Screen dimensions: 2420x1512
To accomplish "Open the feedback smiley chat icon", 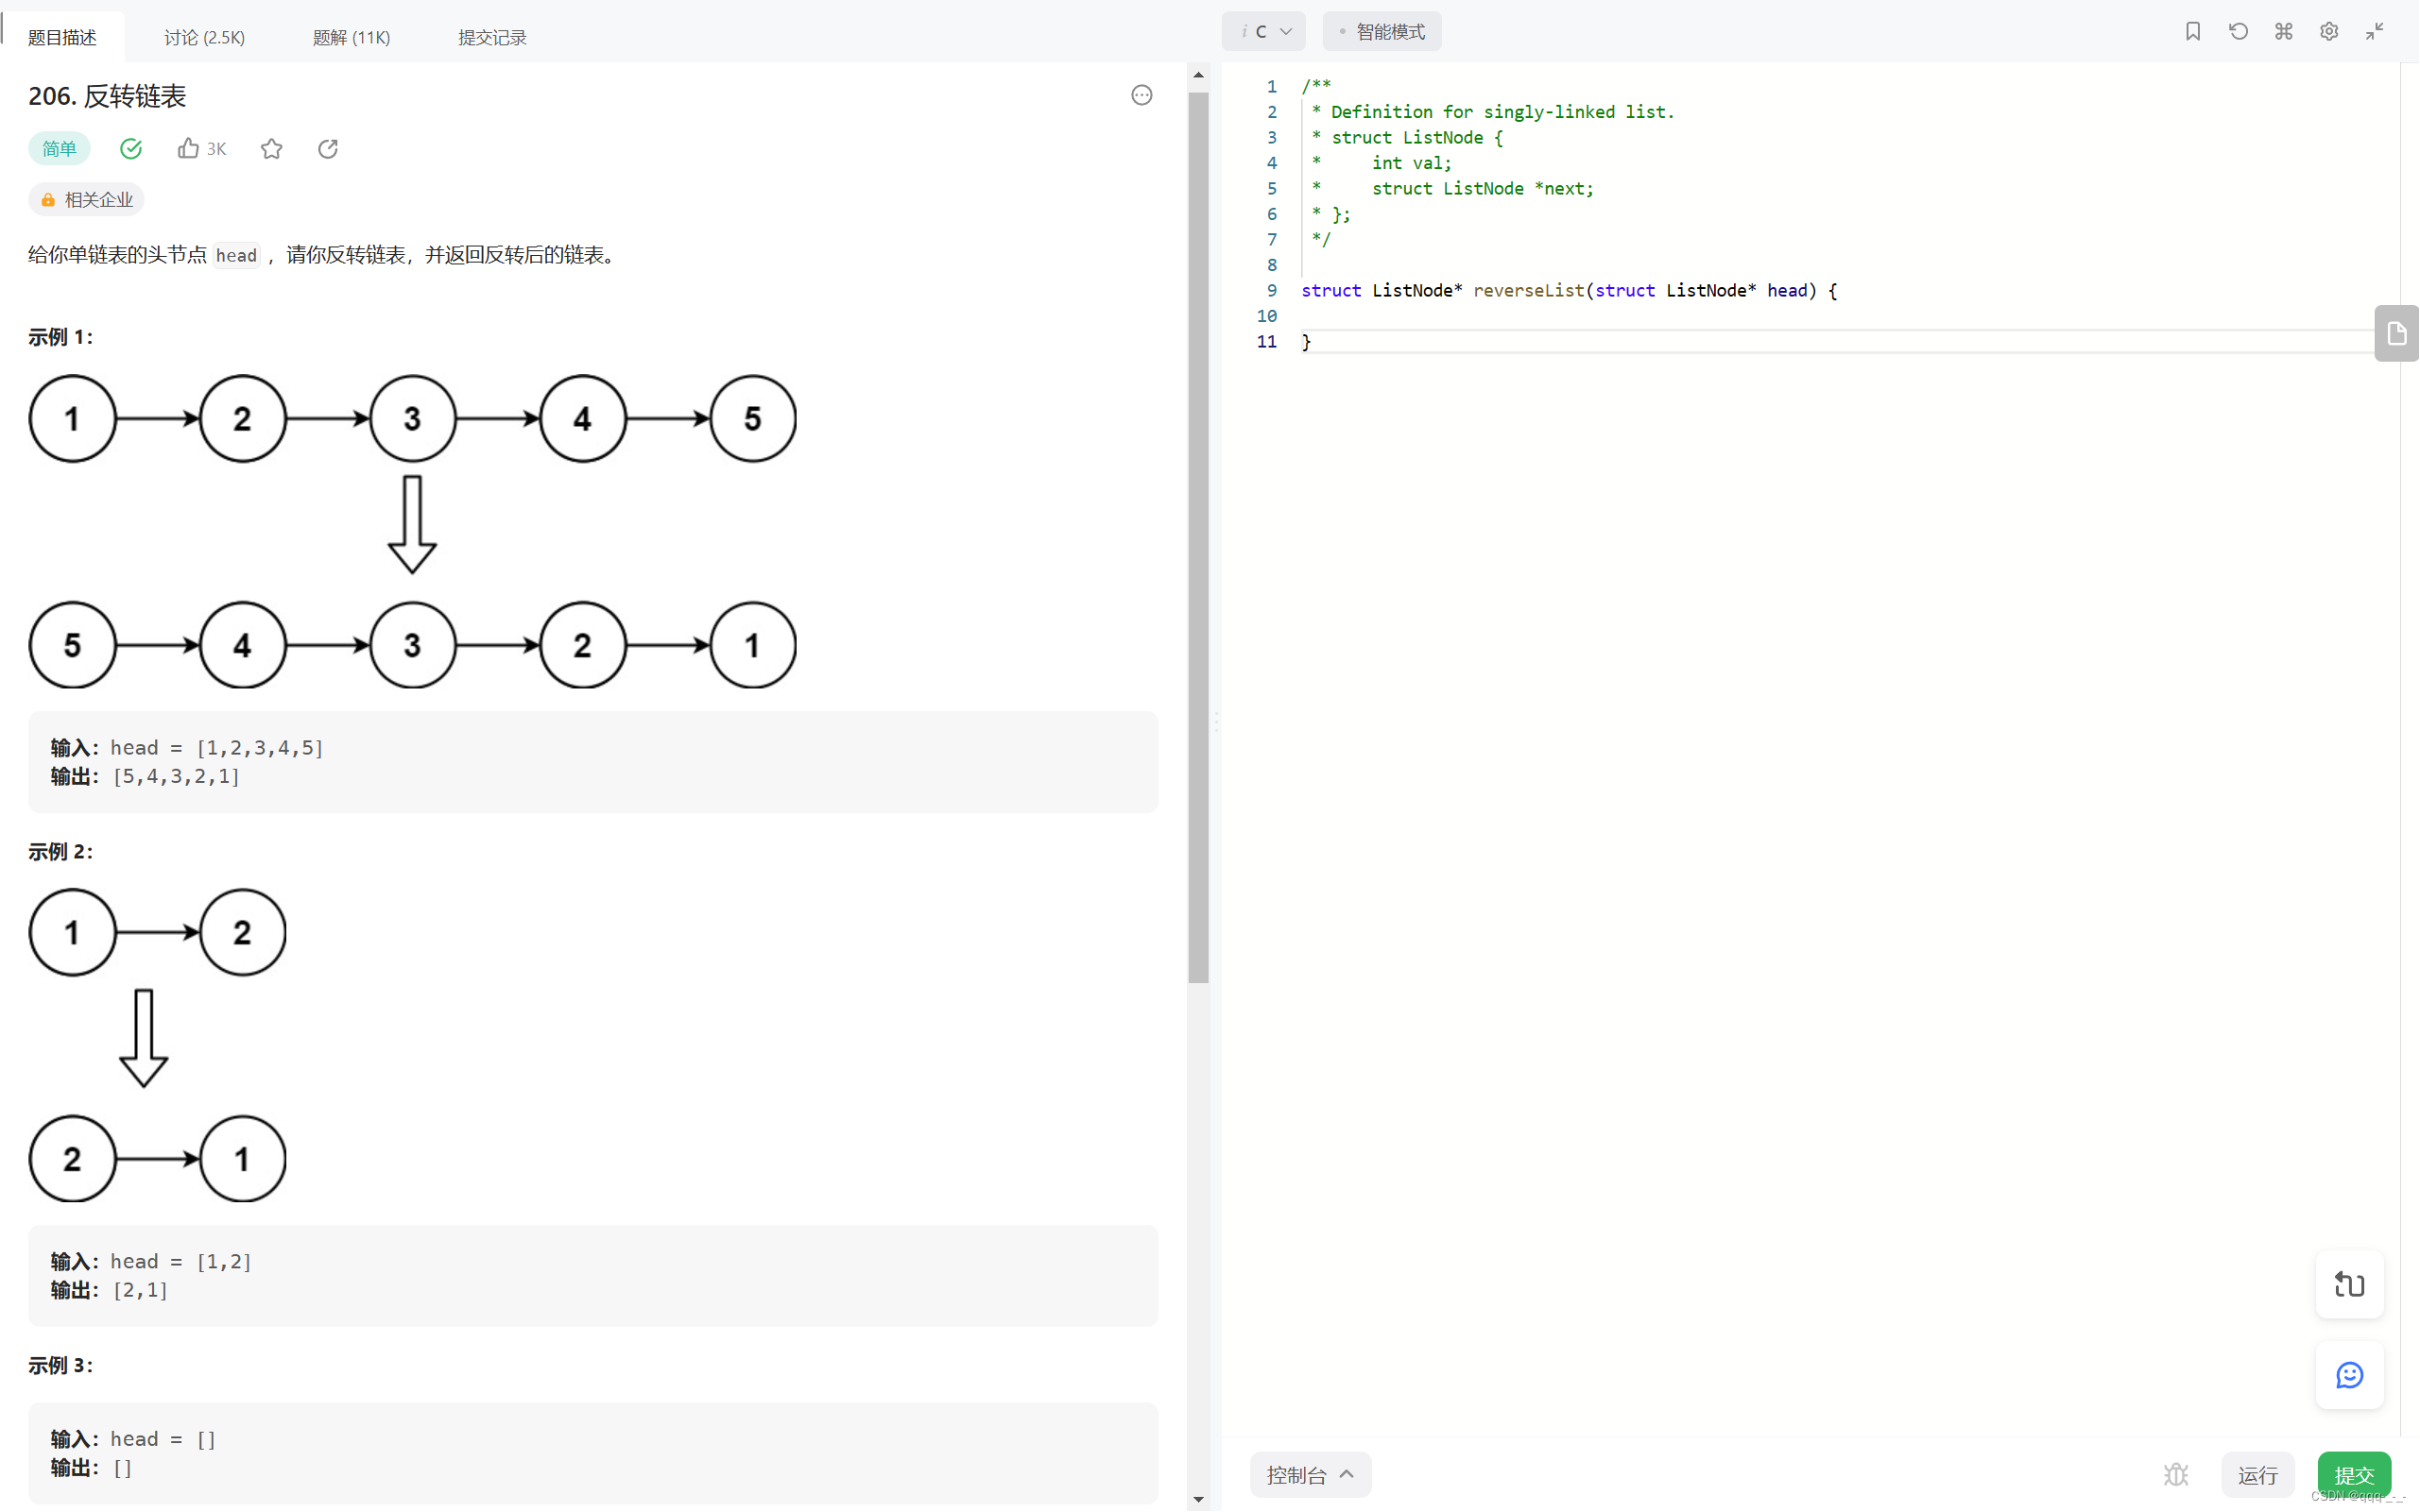I will click(2349, 1375).
